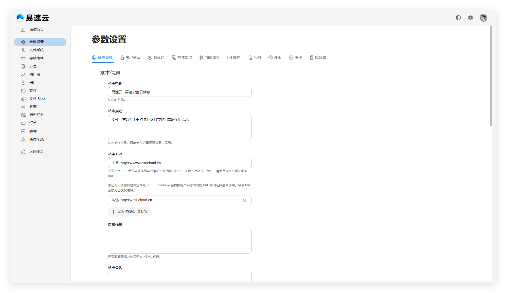Click inside the 页脚代码 textarea
This screenshot has height=293, width=506.
tap(179, 241)
